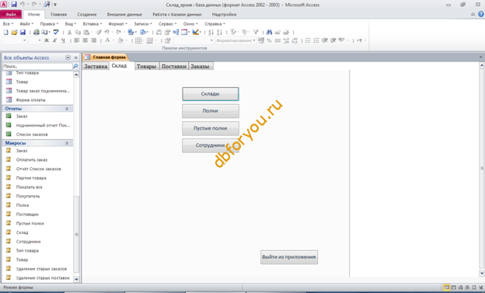This screenshot has height=293, width=485.
Task: Open the Записи dropdown menu
Action: [x=143, y=24]
